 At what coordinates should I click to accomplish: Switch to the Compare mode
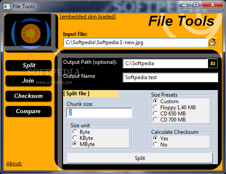(x=28, y=111)
